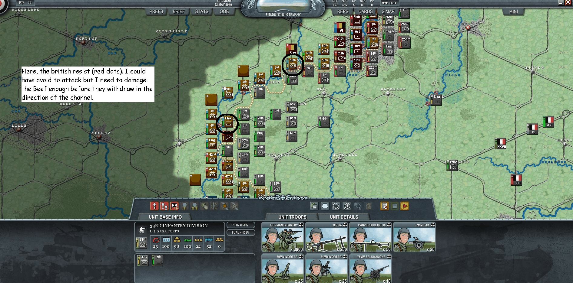
Task: Click RETR = 50% retreat setting
Action: coord(241,225)
